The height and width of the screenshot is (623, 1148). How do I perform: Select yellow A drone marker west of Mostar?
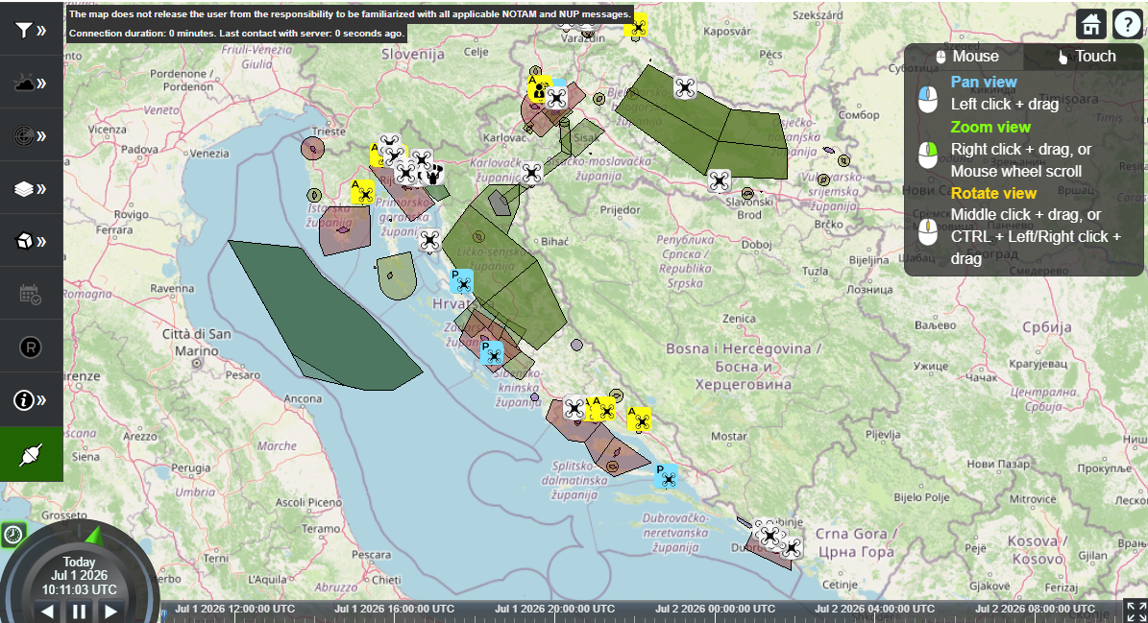tap(639, 419)
